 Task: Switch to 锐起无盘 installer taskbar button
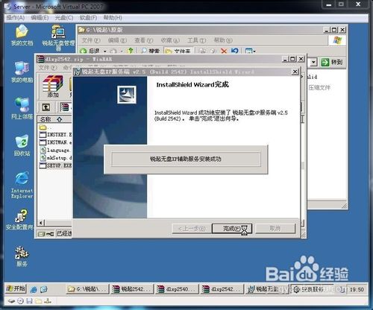(x=266, y=289)
